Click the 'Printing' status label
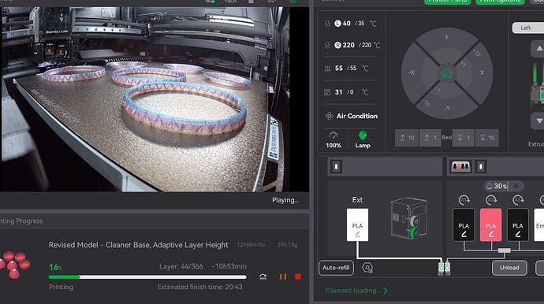 coord(61,287)
